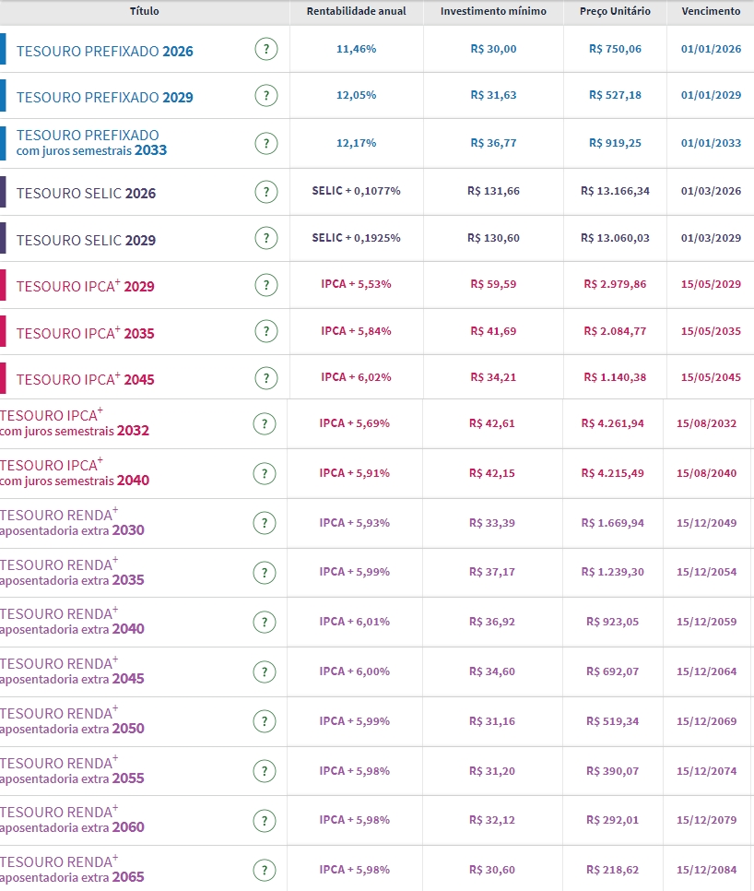Select the Tesouro Selic 2029 title
Image resolution: width=754 pixels, height=891 pixels.
click(86, 240)
